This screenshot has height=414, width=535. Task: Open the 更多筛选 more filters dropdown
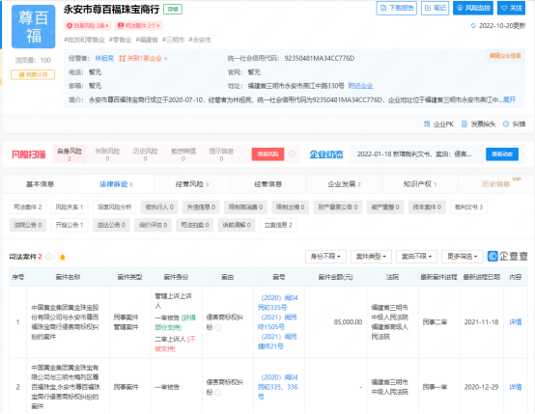tap(462, 257)
